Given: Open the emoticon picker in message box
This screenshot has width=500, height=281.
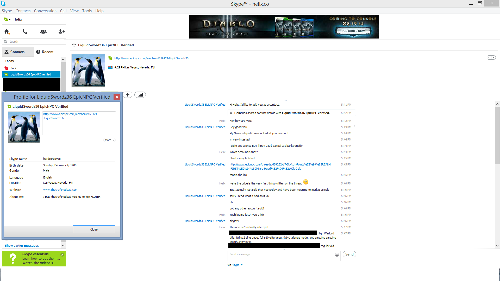Looking at the screenshot, I should click(337, 255).
